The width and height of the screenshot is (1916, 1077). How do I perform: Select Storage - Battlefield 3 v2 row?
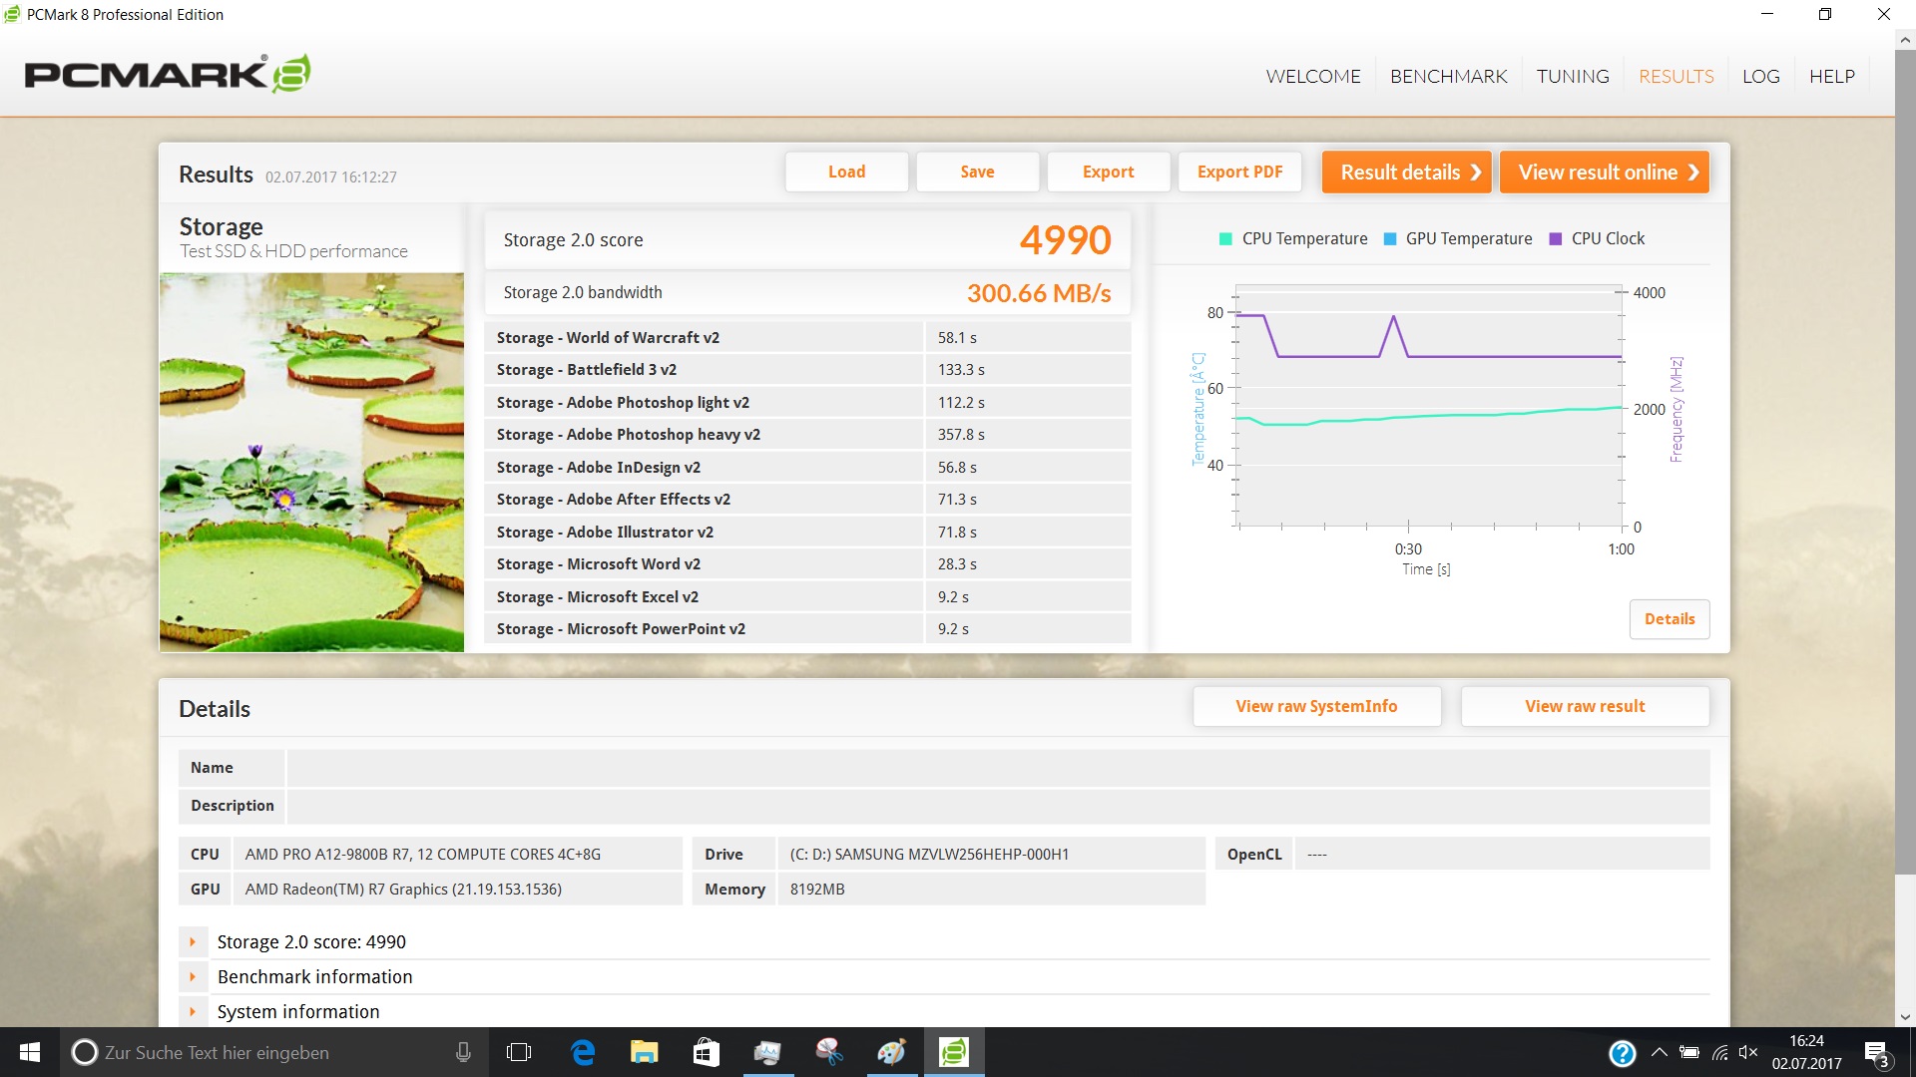807,369
